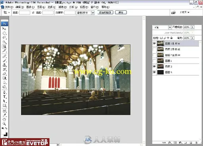Select the Type tool

click(x=4, y=97)
